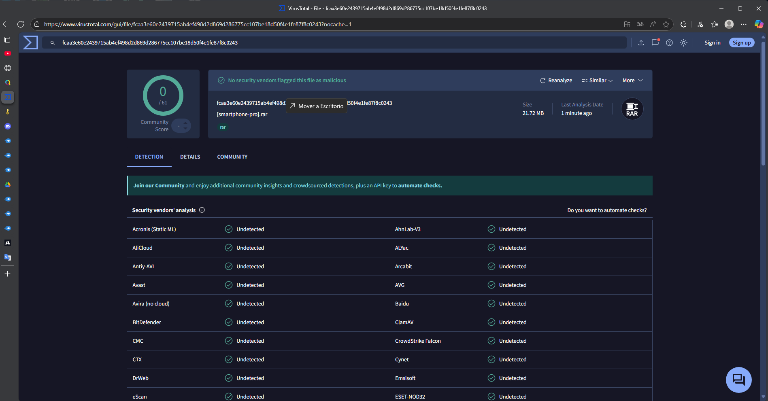Click the Sign up button
Image resolution: width=768 pixels, height=401 pixels.
pos(742,43)
